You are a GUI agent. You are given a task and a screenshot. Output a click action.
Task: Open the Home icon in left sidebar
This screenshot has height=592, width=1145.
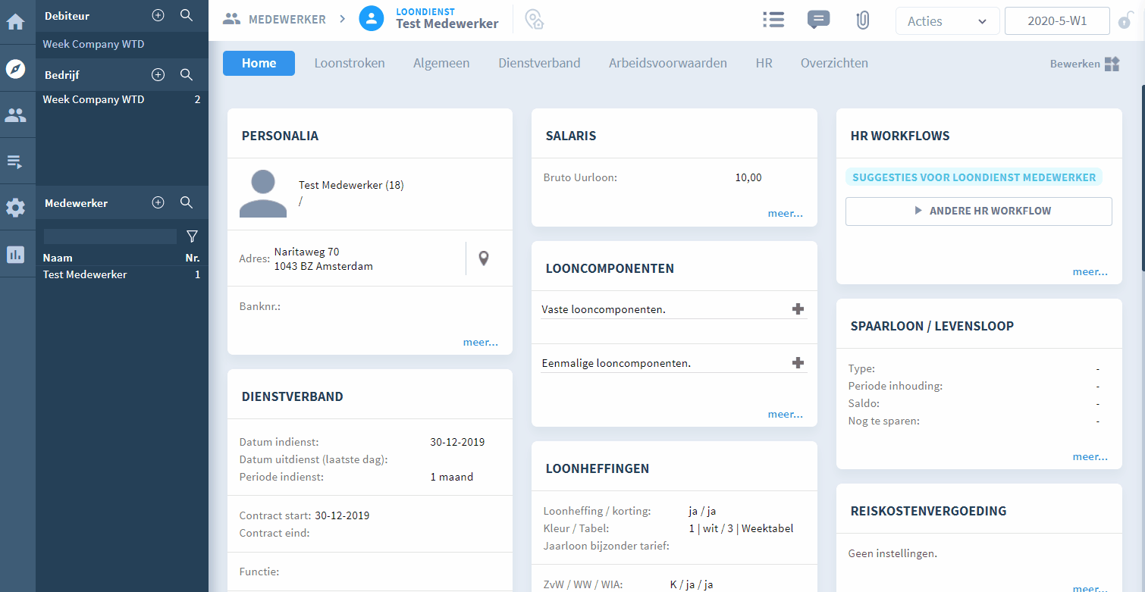coord(16,21)
